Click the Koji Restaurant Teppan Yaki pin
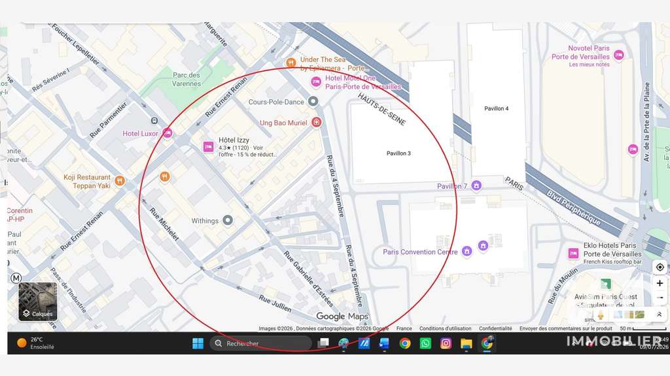This screenshot has height=376, width=670. click(120, 181)
